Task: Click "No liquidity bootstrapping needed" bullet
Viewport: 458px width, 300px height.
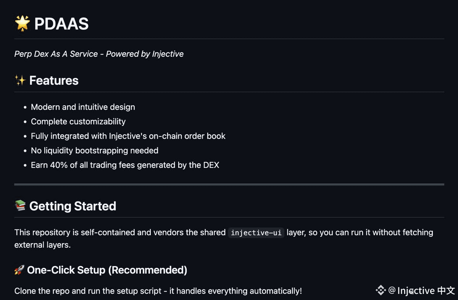Action: (x=95, y=150)
